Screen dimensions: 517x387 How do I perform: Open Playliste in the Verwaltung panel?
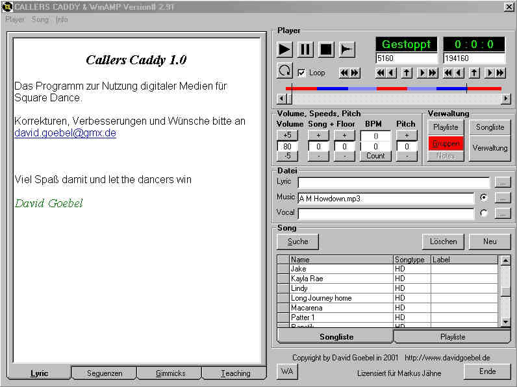click(446, 127)
